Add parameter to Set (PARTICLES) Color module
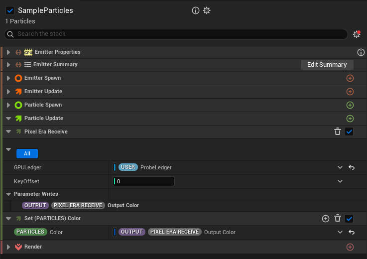The image size is (367, 259). (326, 219)
